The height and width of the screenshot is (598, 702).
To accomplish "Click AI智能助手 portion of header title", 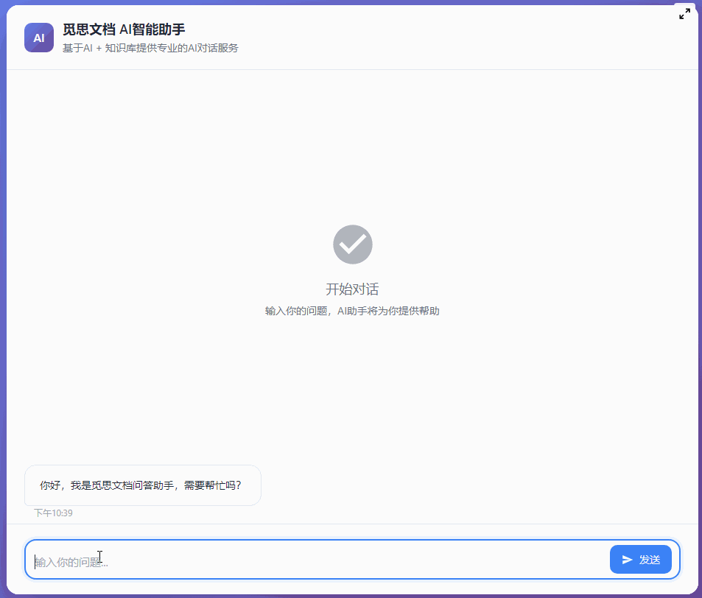I will click(x=152, y=29).
